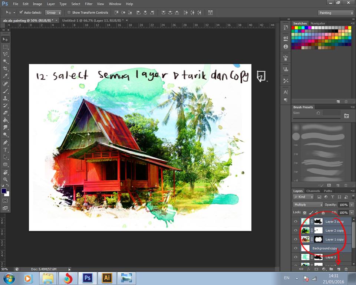Click the foreground color swatch

coord(4,191)
